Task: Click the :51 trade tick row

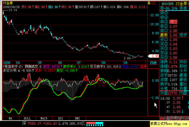Action: pyautogui.click(x=175, y=112)
